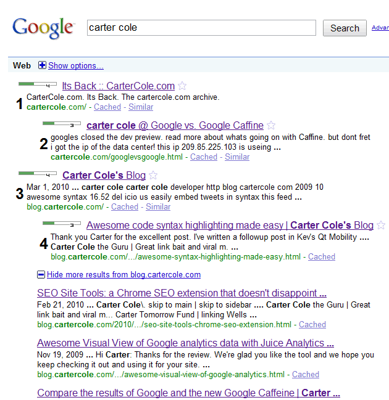
Task: Click the PageRank bar of result 1
Action: coord(38,84)
